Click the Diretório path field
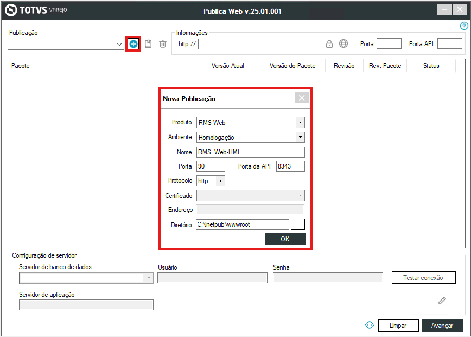The image size is (471, 337). click(243, 224)
